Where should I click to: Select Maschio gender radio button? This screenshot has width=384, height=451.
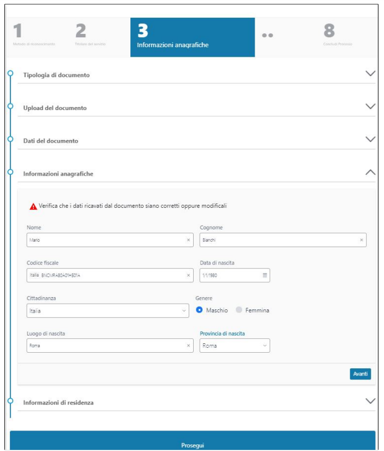[x=199, y=310]
